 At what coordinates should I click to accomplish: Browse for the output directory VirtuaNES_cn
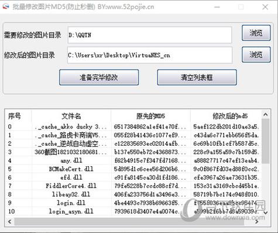256,54
